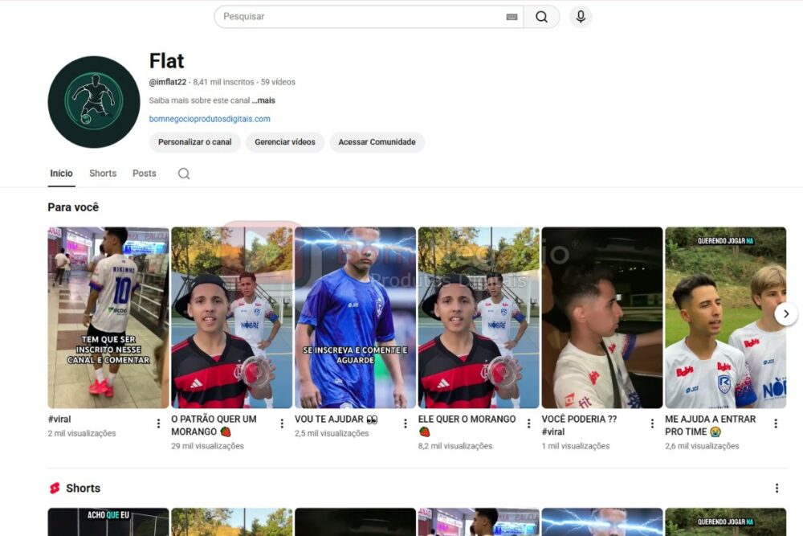Expand the channel description with '...mais'
Viewport: 803px width, 536px height.
[265, 100]
